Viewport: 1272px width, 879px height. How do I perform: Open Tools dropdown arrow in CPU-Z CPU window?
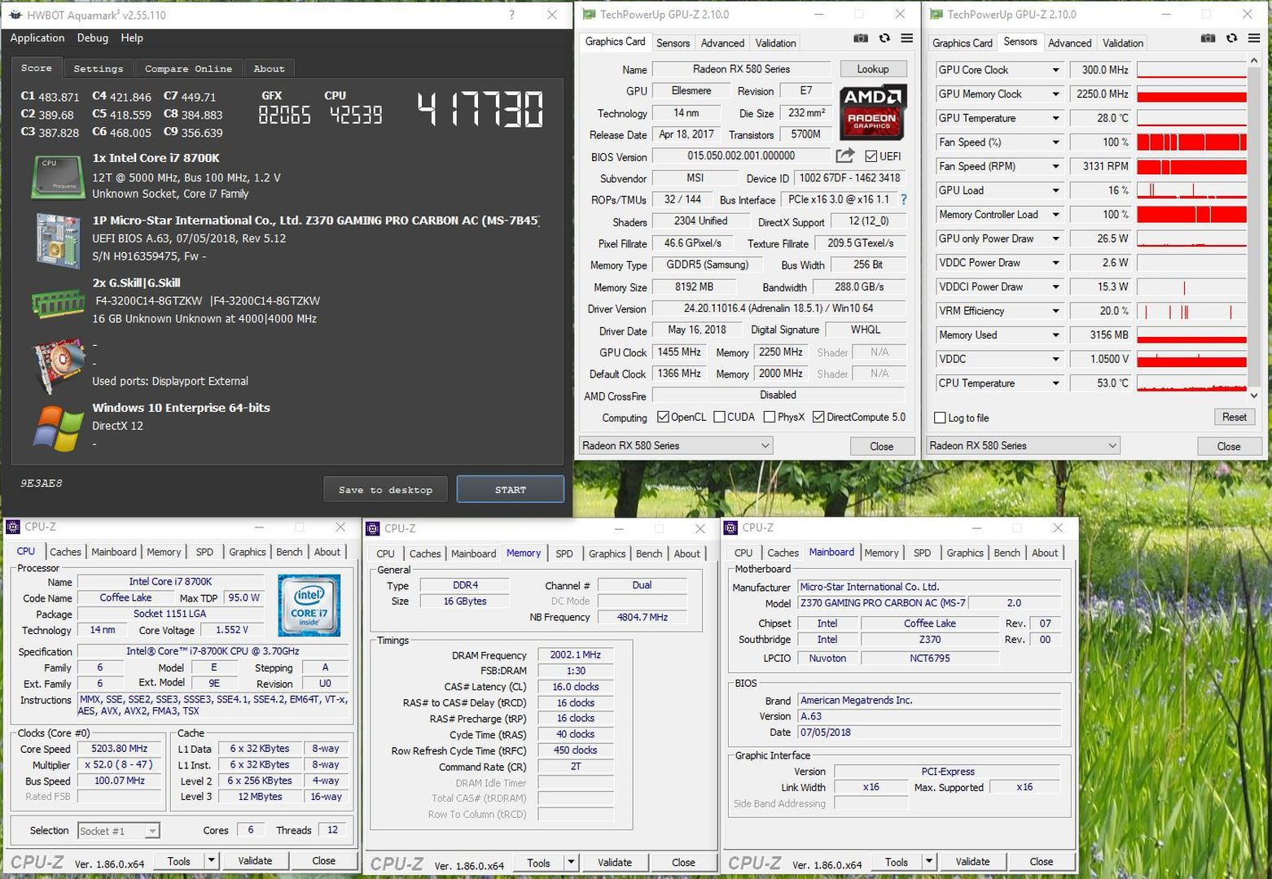click(211, 860)
